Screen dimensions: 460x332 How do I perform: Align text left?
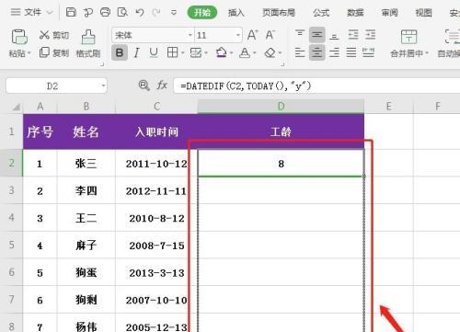tap(300, 52)
